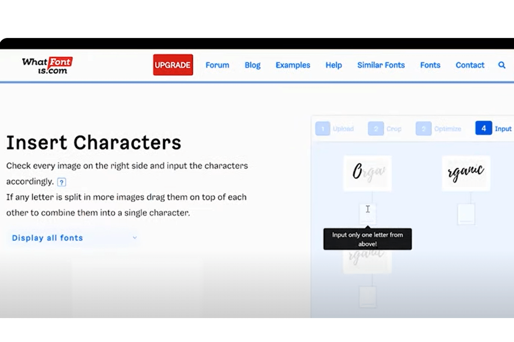
Task: Open the Examples navigation link
Action: [x=293, y=65]
